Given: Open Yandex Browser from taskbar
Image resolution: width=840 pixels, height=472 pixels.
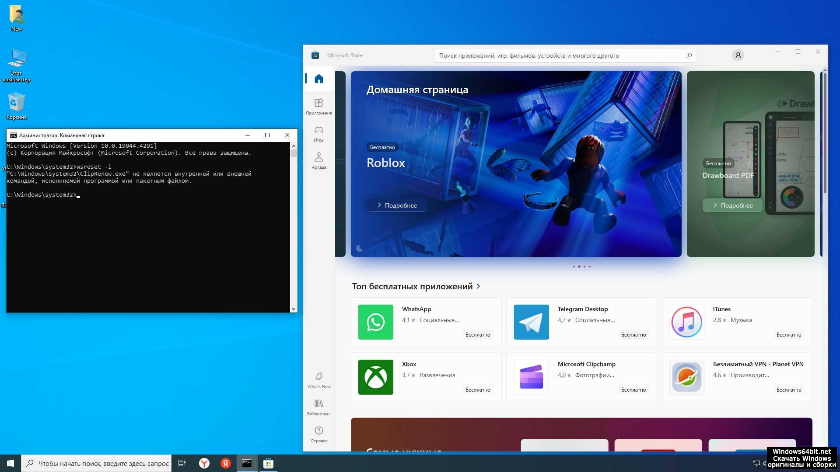Looking at the screenshot, I should [204, 463].
